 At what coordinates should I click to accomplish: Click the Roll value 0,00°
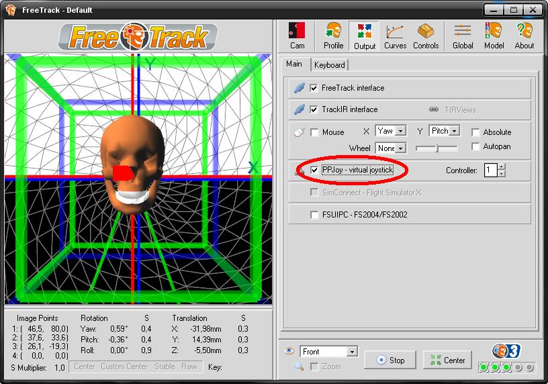(x=119, y=350)
